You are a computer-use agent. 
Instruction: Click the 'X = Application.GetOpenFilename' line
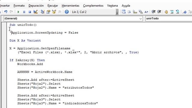point(42,48)
